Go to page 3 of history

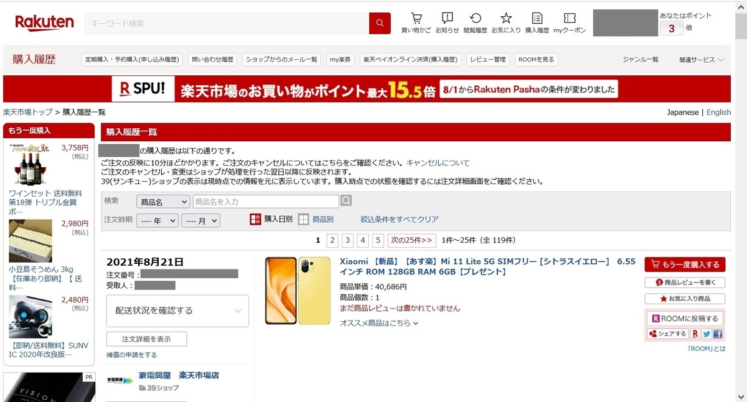pos(347,240)
